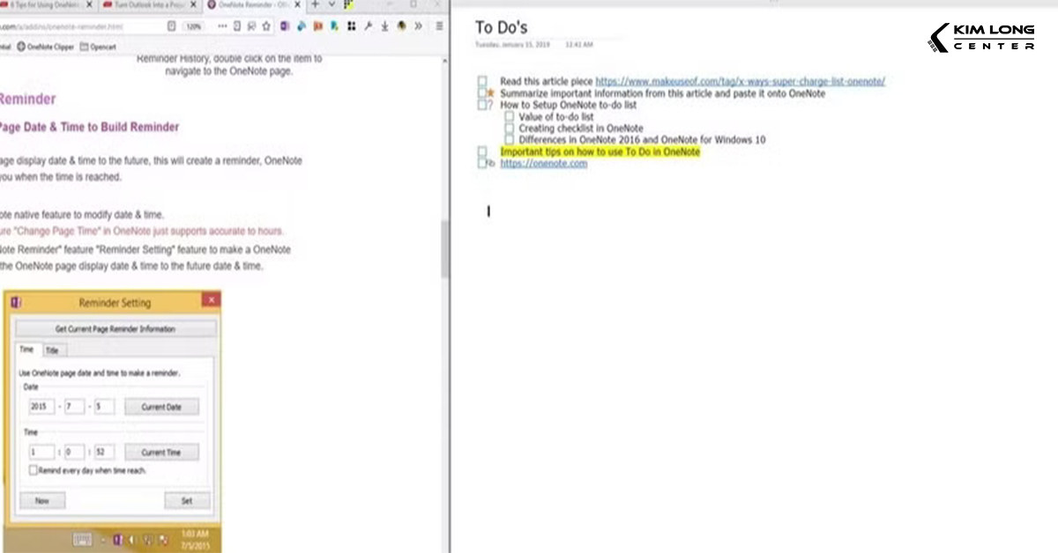Click the downloads arrow icon in toolbar
The height and width of the screenshot is (553, 1058).
384,26
